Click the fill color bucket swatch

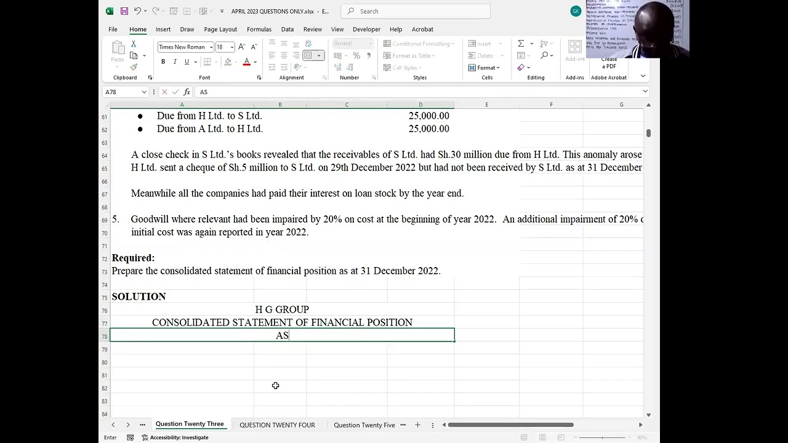pos(228,62)
